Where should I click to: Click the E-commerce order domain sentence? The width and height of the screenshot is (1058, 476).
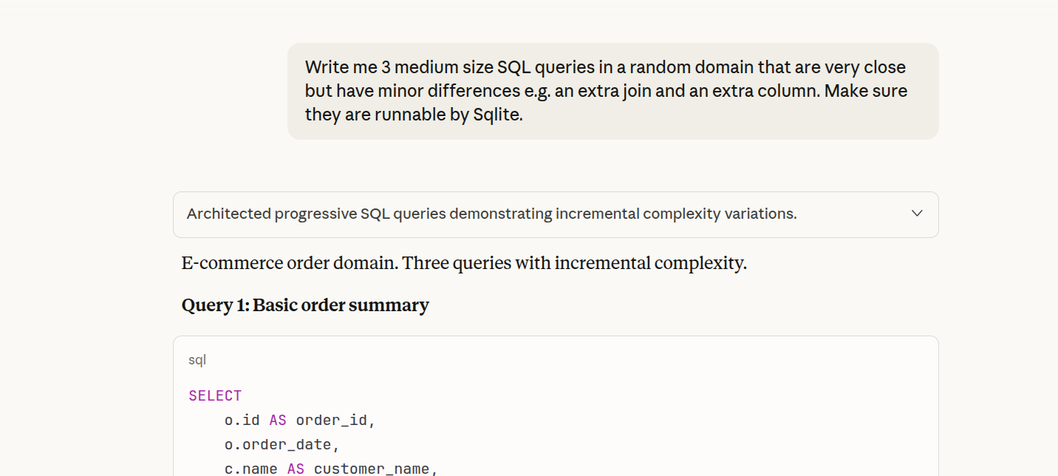tap(463, 262)
